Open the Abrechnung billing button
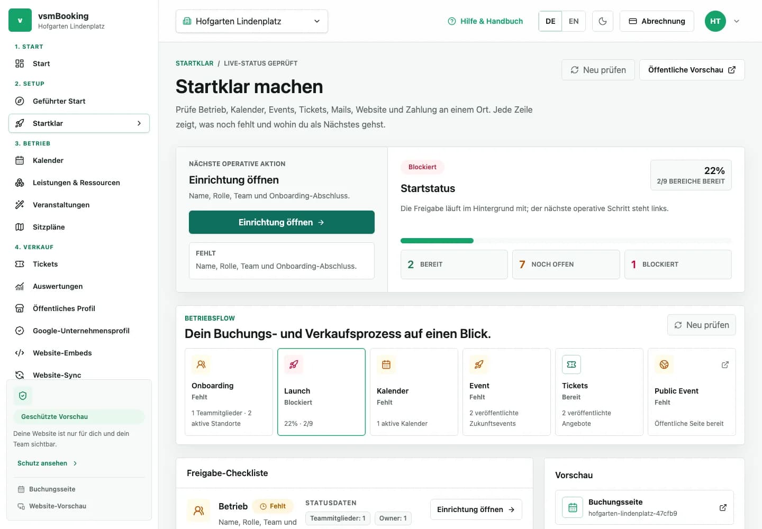The height and width of the screenshot is (529, 762). [x=657, y=21]
